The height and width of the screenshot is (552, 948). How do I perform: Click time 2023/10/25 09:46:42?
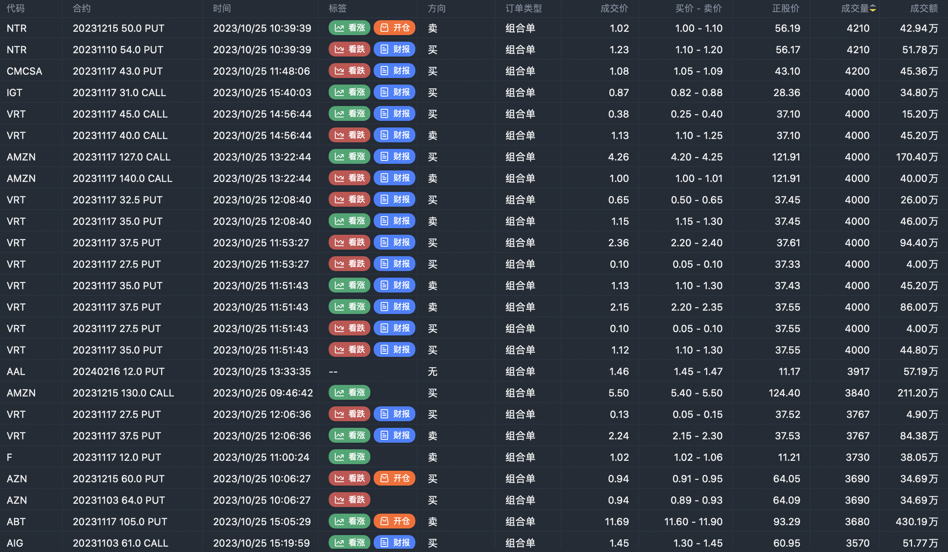point(263,393)
